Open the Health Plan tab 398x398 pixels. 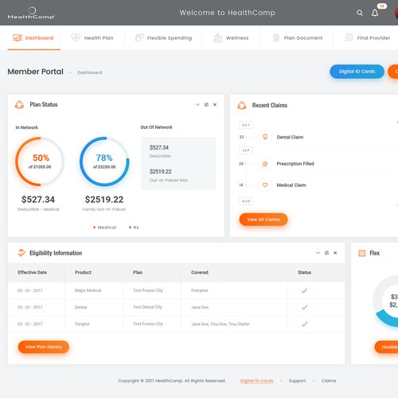click(92, 37)
